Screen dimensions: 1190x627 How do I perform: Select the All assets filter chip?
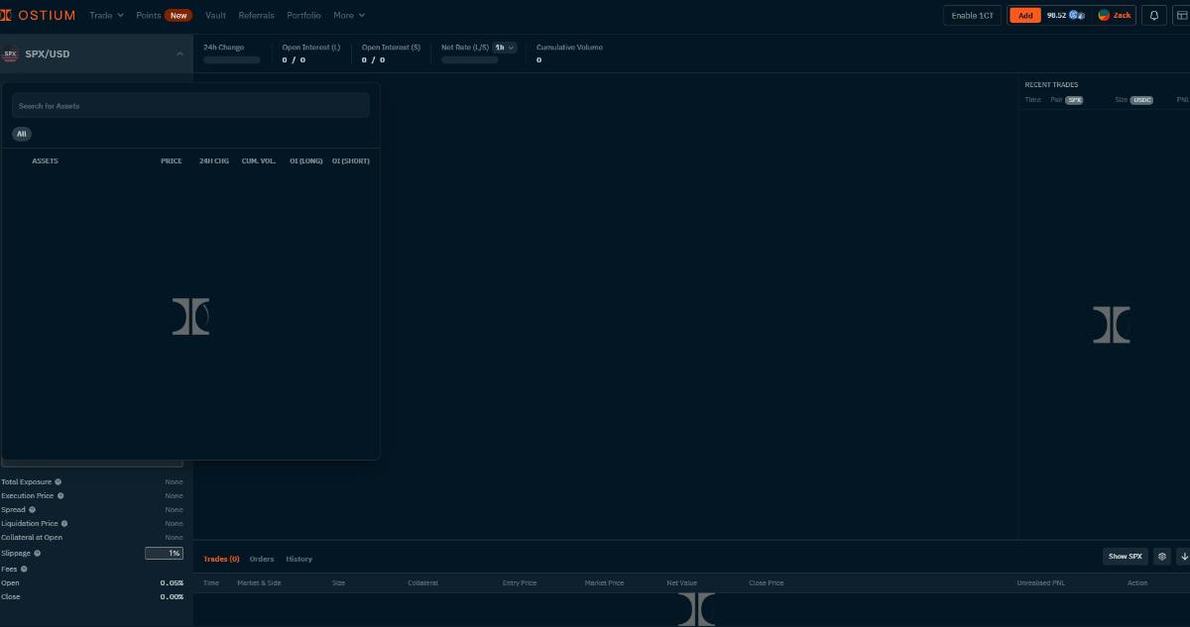22,134
